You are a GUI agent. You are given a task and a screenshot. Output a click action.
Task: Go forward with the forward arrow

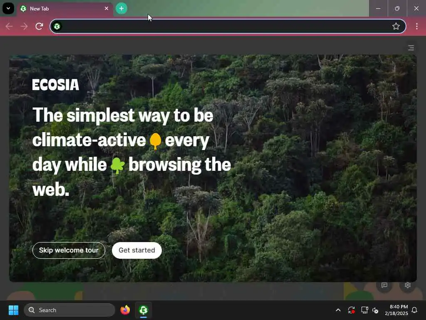[24, 26]
